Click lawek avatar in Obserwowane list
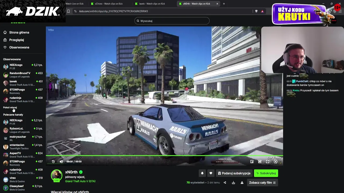This screenshot has height=193, width=344. pos(6,83)
